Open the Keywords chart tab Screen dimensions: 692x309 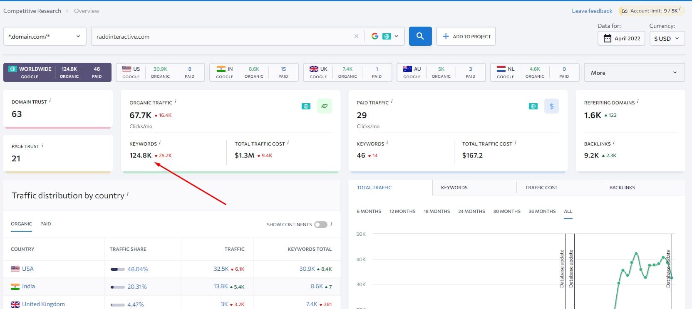(x=475, y=188)
